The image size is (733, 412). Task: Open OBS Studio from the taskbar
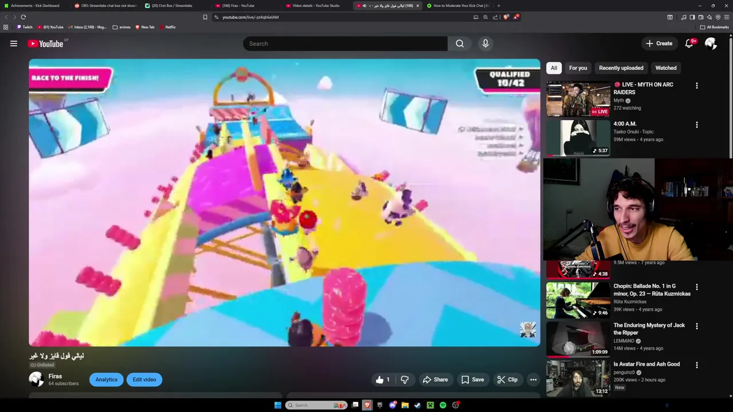456,405
